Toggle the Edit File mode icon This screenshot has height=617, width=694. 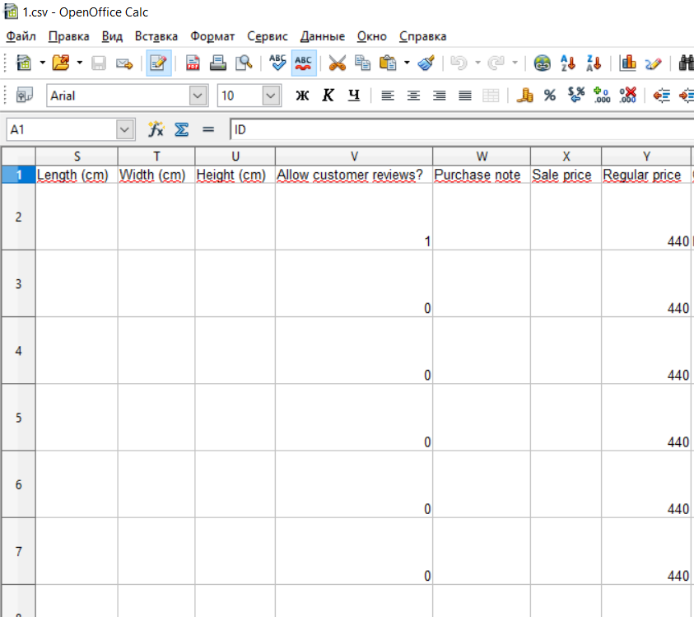158,63
